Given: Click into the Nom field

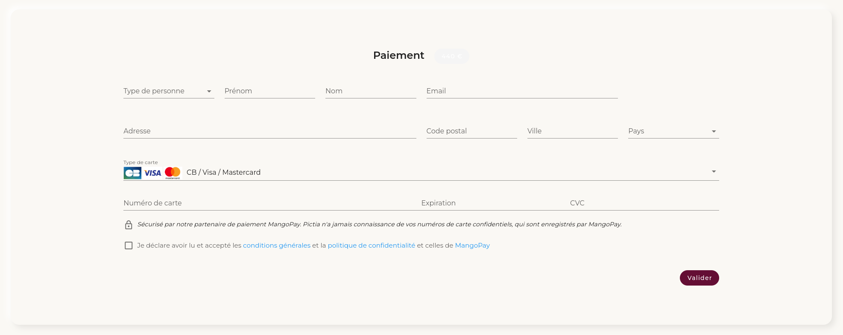Looking at the screenshot, I should (x=370, y=91).
